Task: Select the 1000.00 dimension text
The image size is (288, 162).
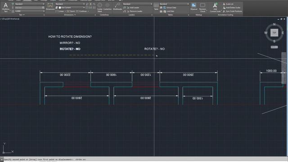Action: [x=271, y=71]
